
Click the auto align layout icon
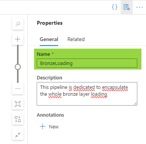pos(18,119)
